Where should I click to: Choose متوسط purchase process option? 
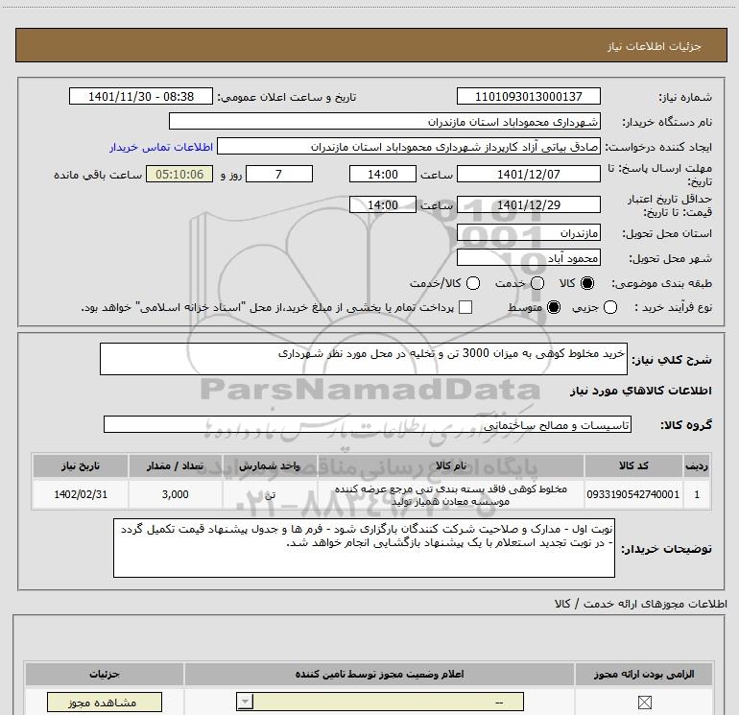point(554,307)
